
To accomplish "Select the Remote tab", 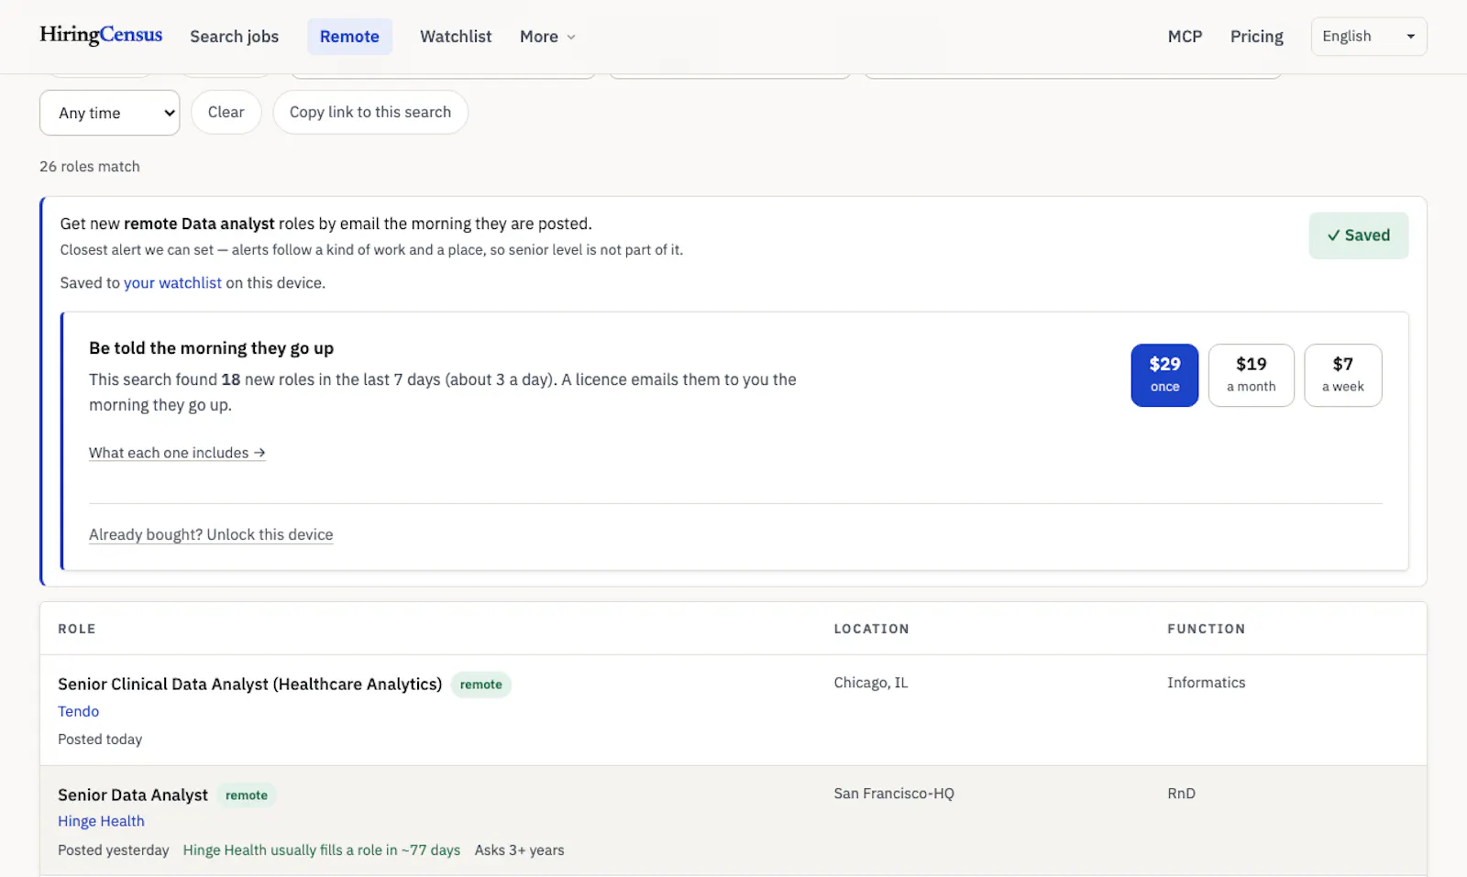I will click(x=349, y=37).
